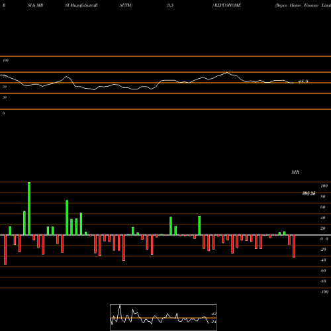
Task: Open the mini RSI preview chart at the bottom
Action: (x=164, y=317)
